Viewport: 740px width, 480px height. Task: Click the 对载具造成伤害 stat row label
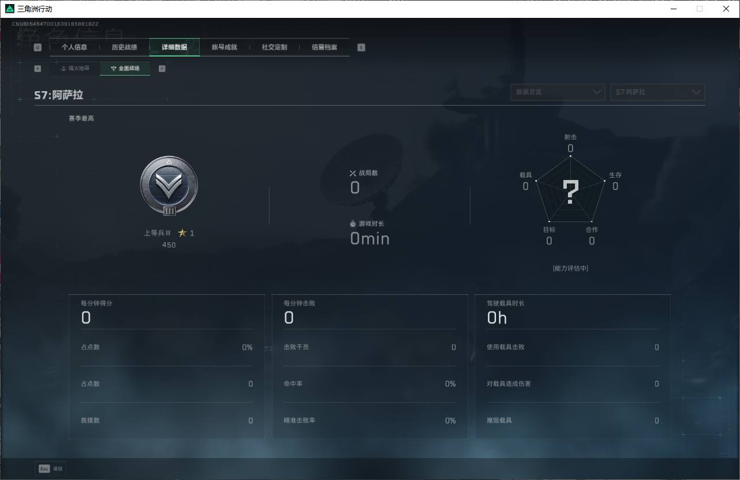(509, 384)
